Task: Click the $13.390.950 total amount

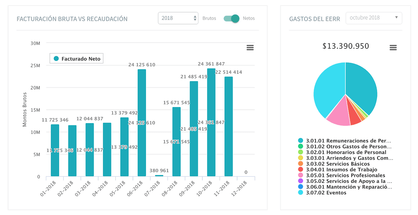Action: point(346,46)
